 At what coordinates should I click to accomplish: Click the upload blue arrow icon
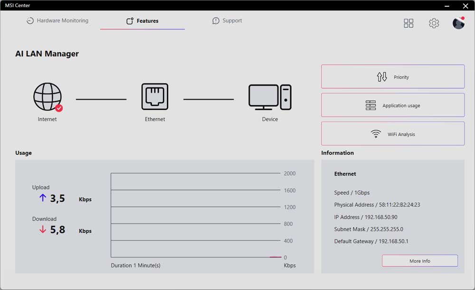pyautogui.click(x=43, y=198)
